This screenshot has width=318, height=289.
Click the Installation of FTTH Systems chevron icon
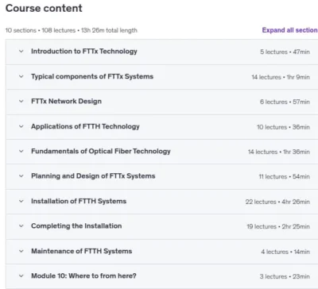pos(21,201)
